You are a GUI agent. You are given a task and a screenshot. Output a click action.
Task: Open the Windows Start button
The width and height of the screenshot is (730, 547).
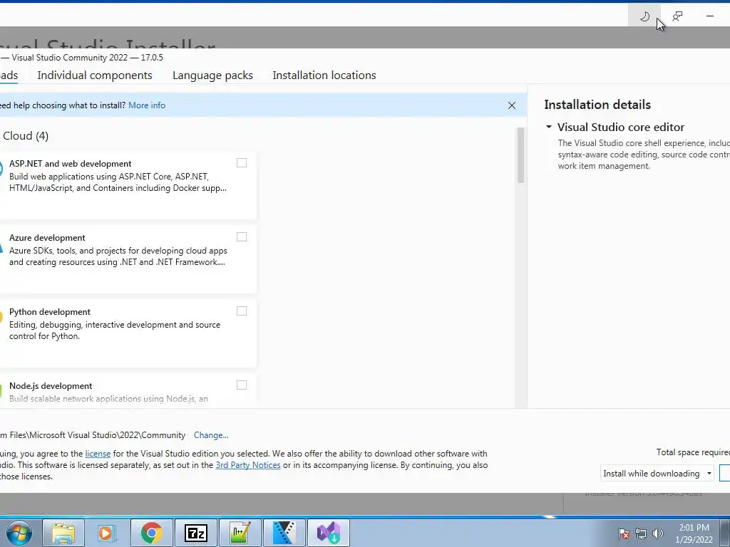pyautogui.click(x=19, y=533)
